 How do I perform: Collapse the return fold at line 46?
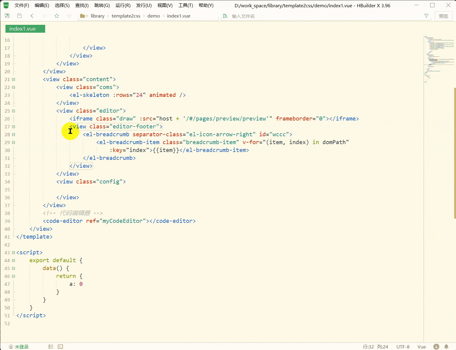coord(13,276)
